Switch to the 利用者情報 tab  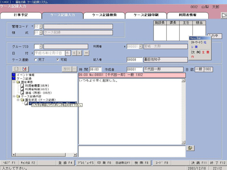pos(188,15)
